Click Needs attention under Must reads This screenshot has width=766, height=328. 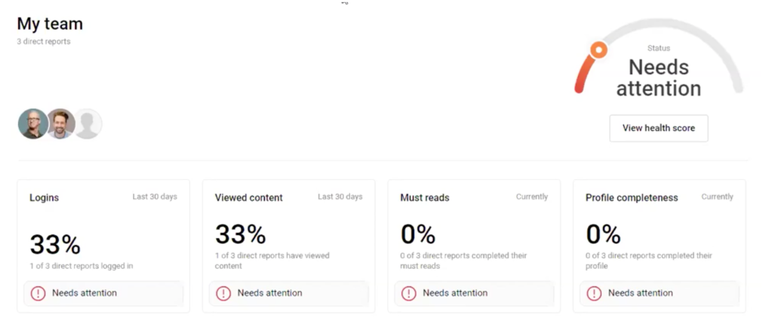455,293
